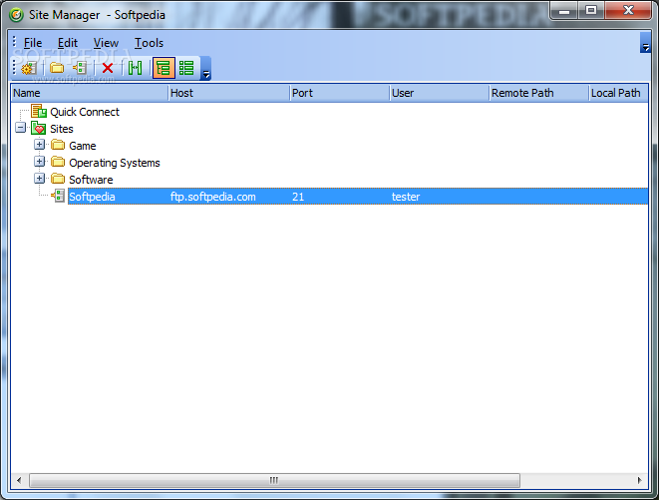
Task: Click horizontal scrollbar right arrow
Action: (x=639, y=480)
